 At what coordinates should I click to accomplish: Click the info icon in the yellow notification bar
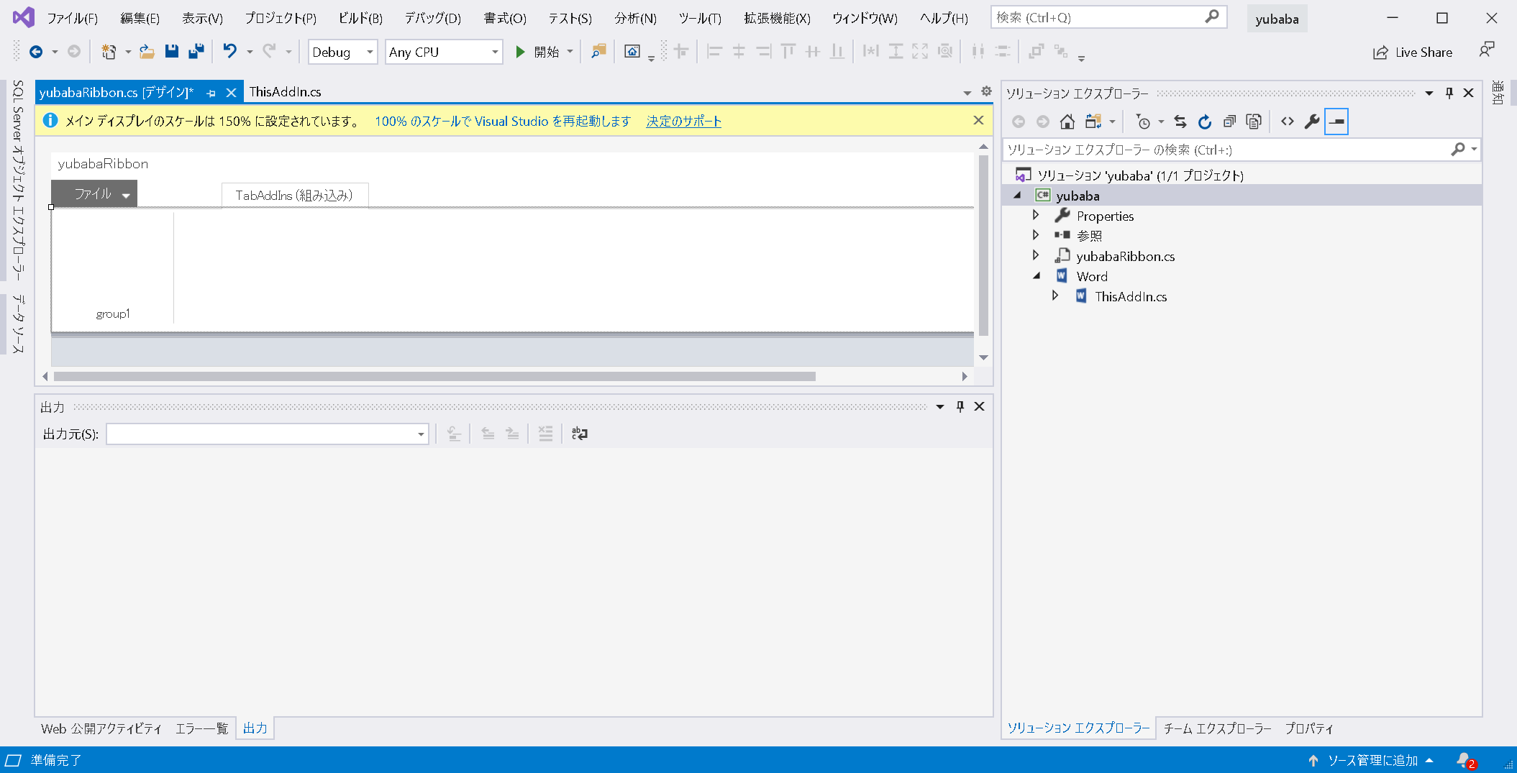[x=50, y=121]
